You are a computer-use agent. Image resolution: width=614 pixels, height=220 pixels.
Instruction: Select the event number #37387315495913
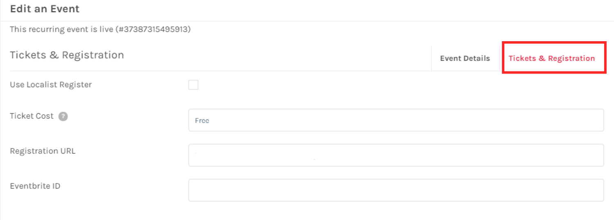154,29
